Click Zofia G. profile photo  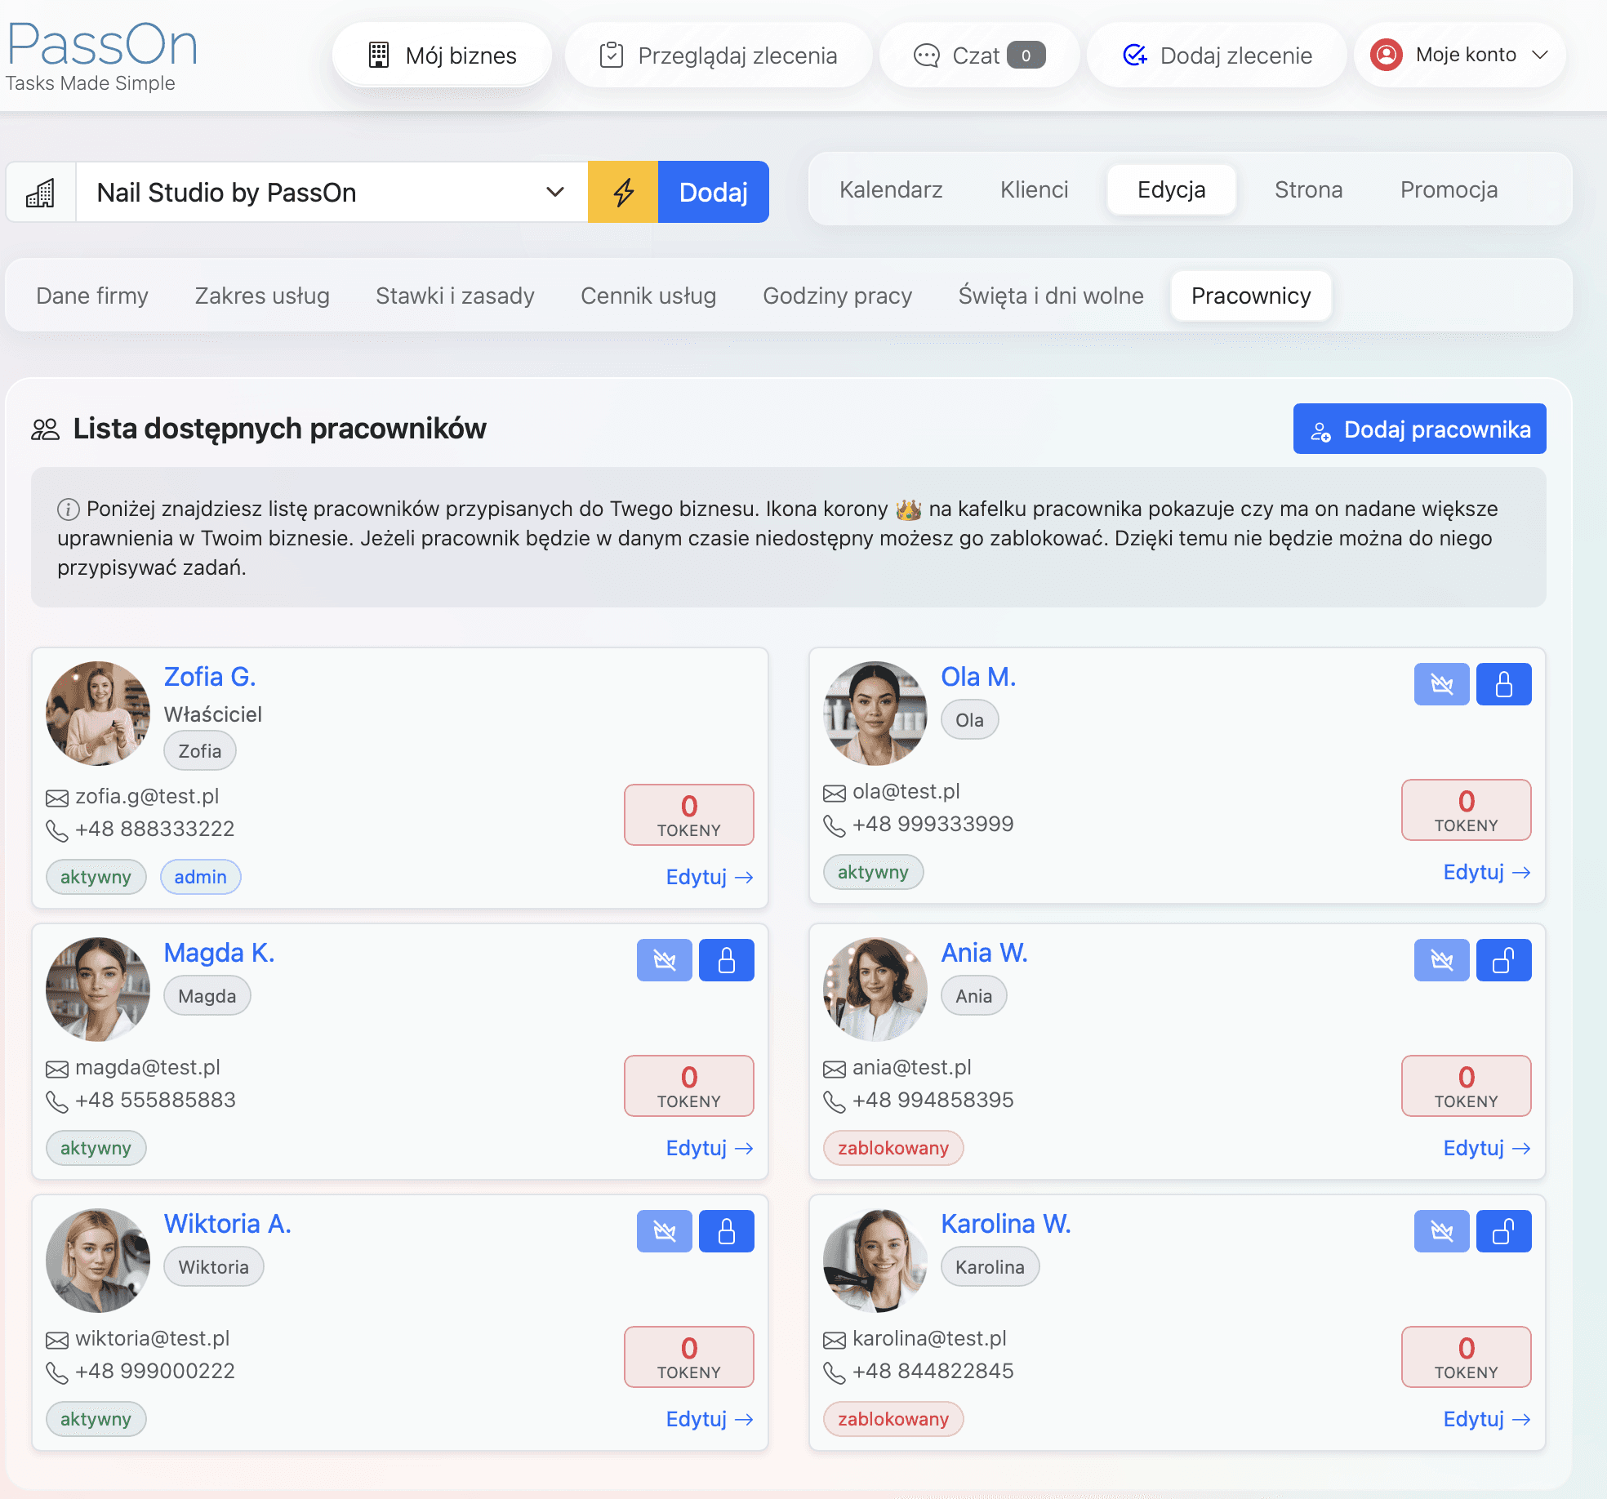click(x=98, y=713)
